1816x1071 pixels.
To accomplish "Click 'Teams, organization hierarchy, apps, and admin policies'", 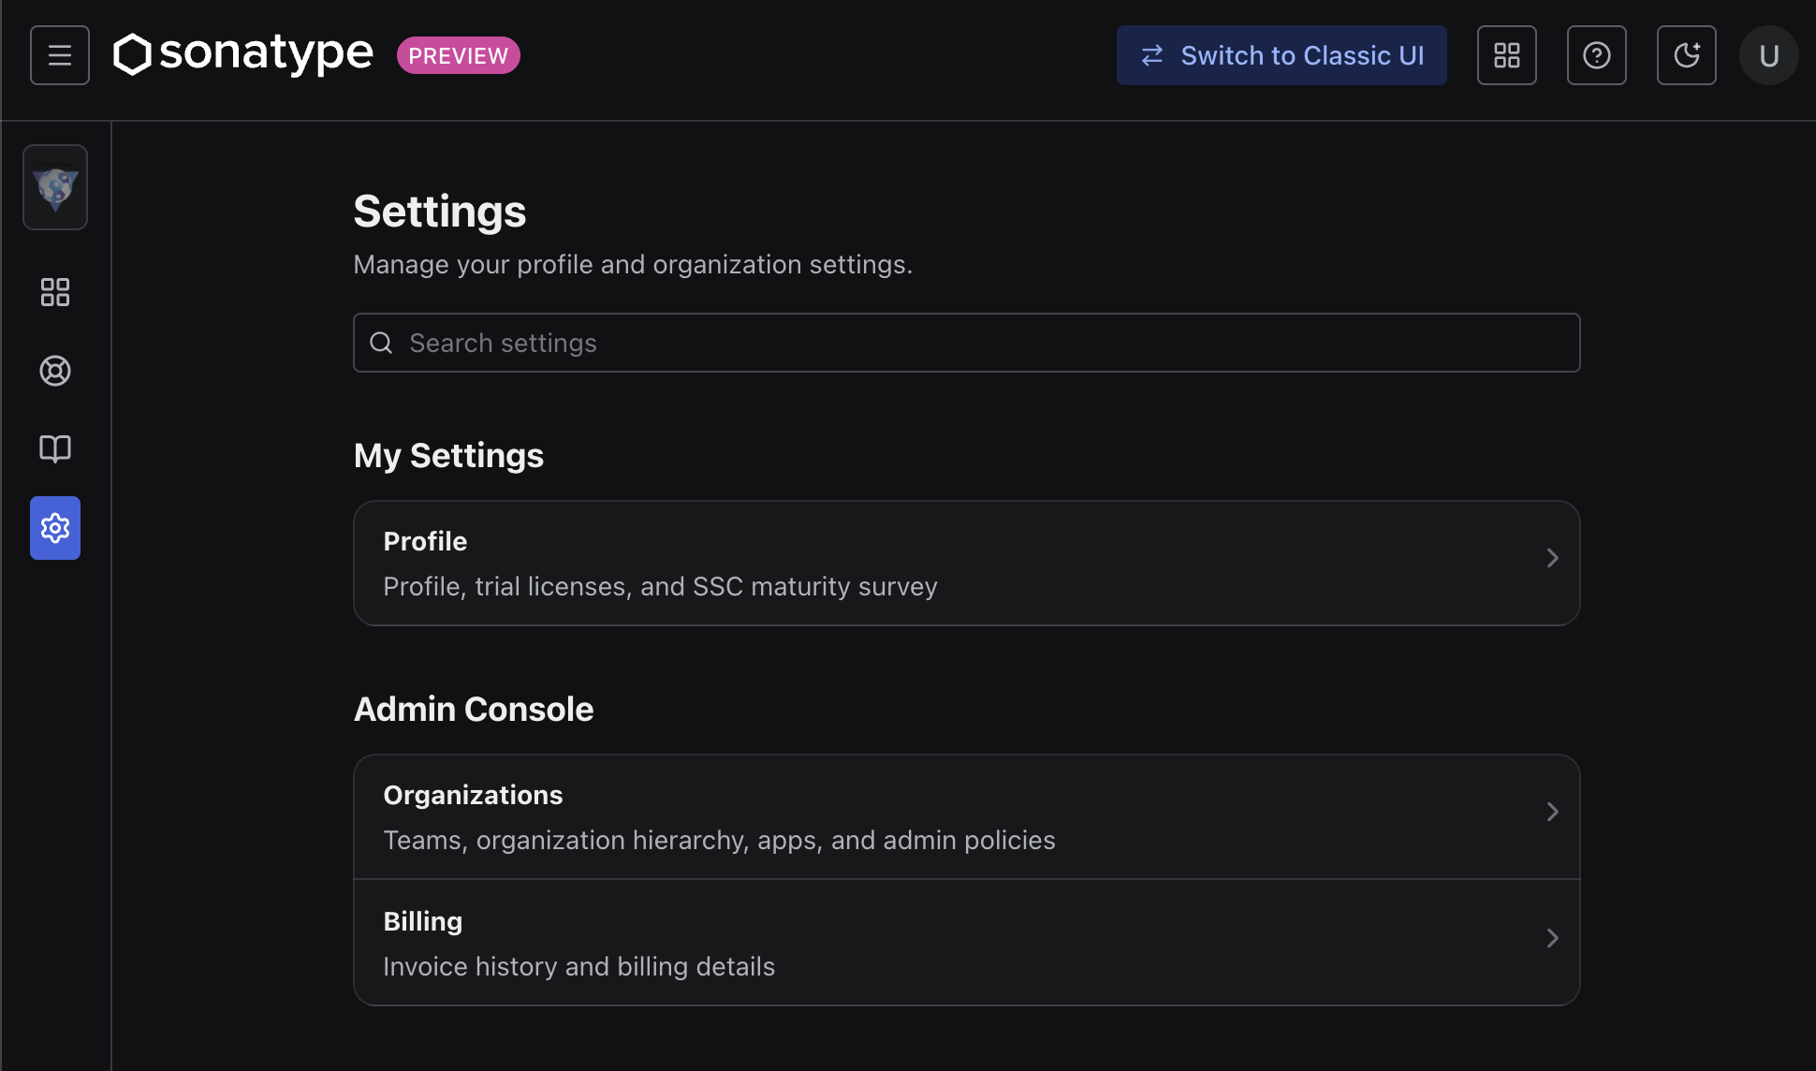I will click(719, 840).
